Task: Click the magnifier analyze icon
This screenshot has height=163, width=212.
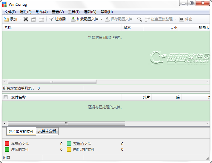Action: 140,19
